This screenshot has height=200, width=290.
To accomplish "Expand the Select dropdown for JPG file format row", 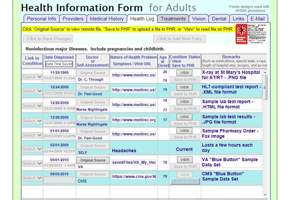I will point(32,121).
